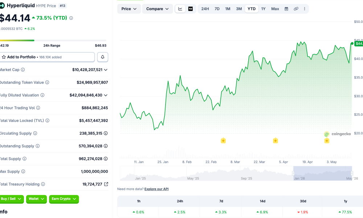Expand Fully Diluted Valuation chevron
Viewport: 363px width, 218px height.
(106, 95)
